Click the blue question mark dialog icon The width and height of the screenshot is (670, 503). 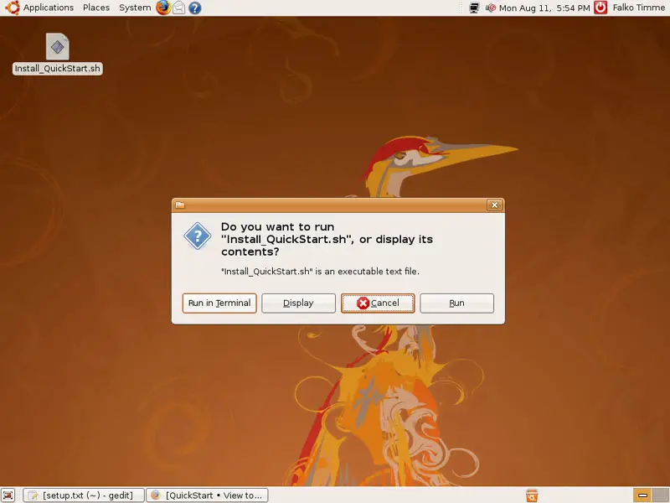198,236
